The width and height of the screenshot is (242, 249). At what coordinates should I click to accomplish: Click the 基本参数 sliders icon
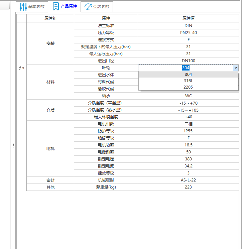[23, 7]
